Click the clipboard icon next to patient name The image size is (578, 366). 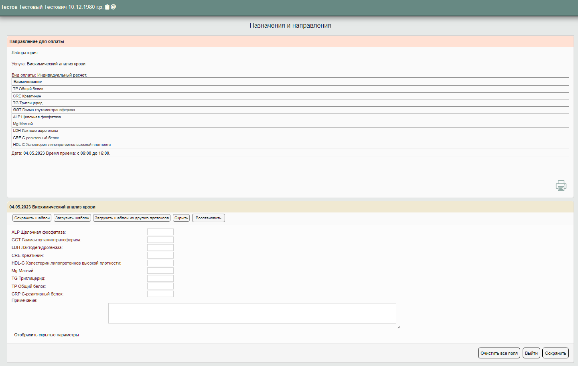click(107, 7)
